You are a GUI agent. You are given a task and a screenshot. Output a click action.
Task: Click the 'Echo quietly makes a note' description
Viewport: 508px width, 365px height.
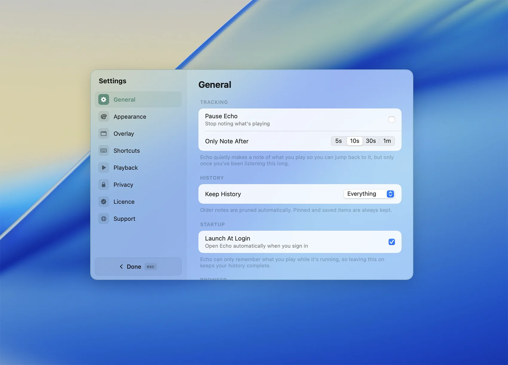point(297,160)
